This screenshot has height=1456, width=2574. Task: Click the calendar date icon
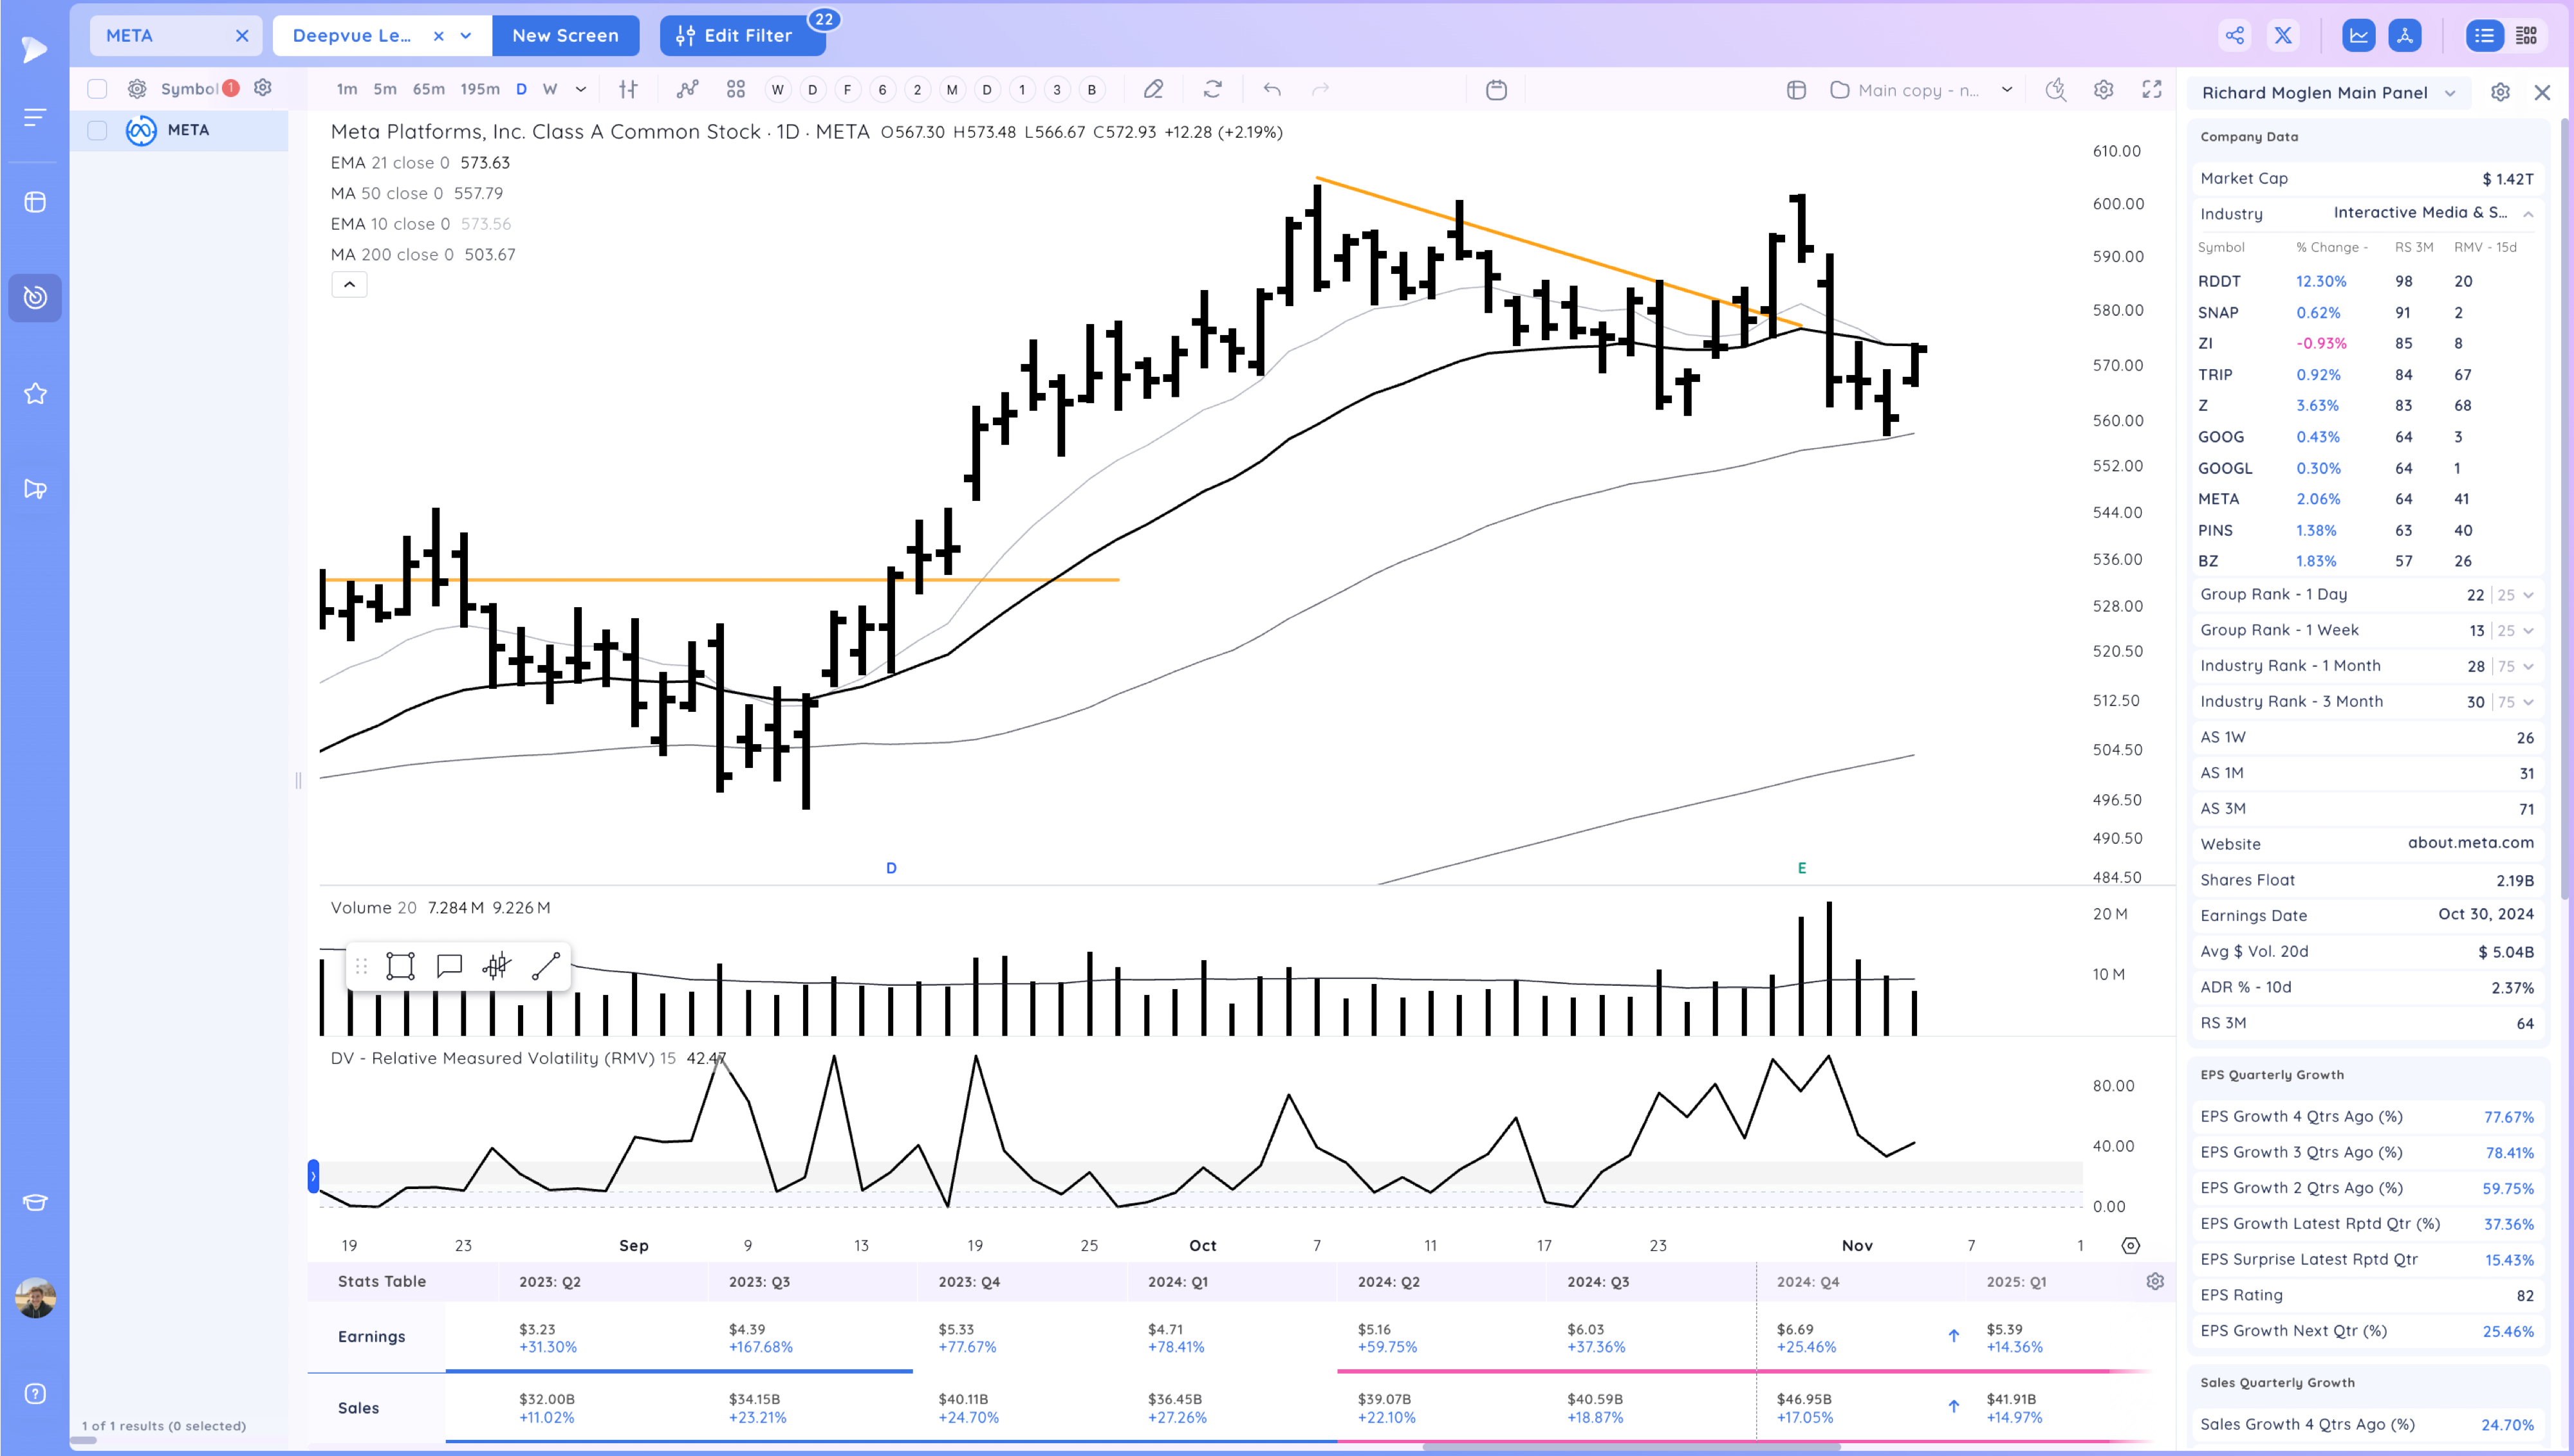1495,90
